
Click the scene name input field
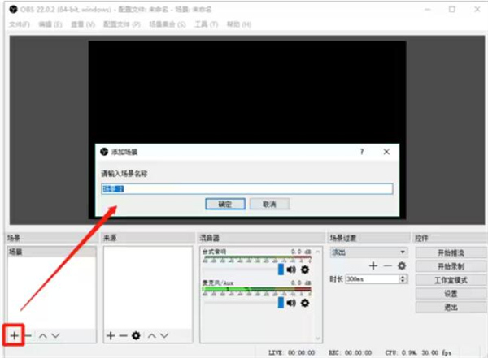point(246,188)
